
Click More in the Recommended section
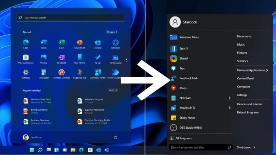tap(113, 90)
